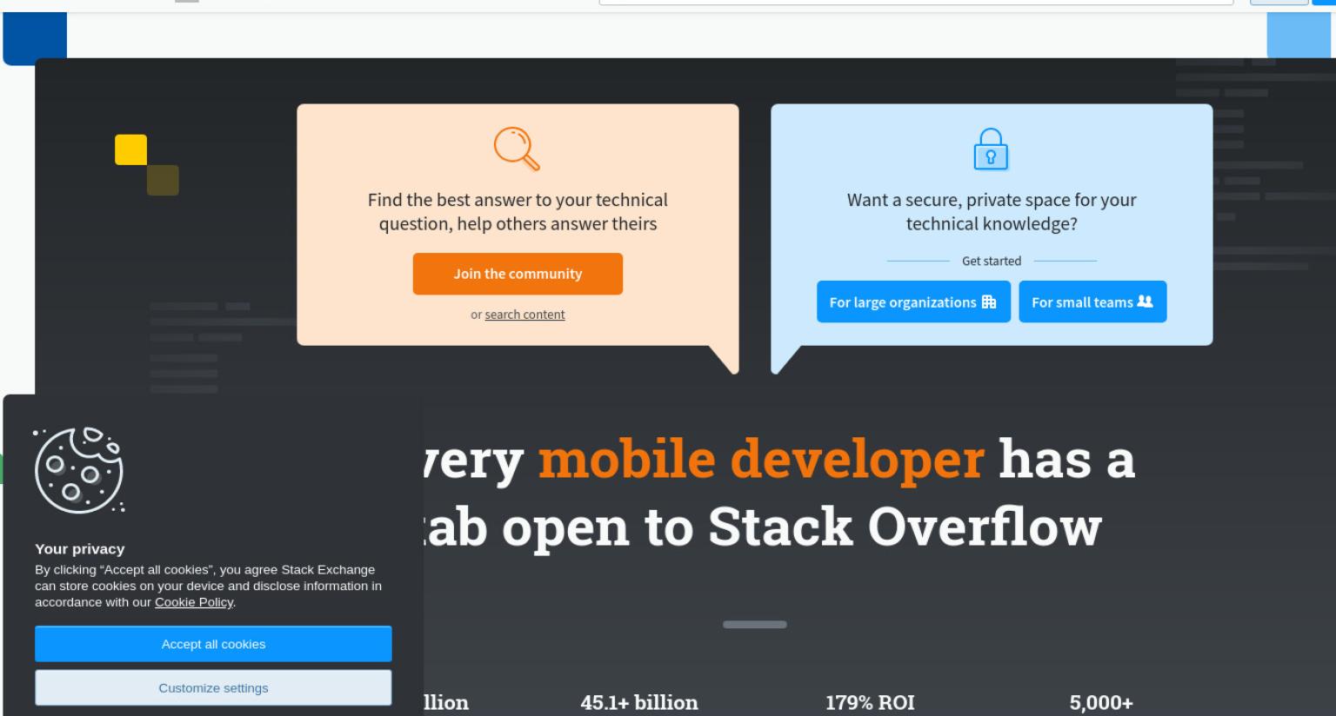Click the 'Your privacy' heading
The height and width of the screenshot is (716, 1336).
(x=80, y=548)
